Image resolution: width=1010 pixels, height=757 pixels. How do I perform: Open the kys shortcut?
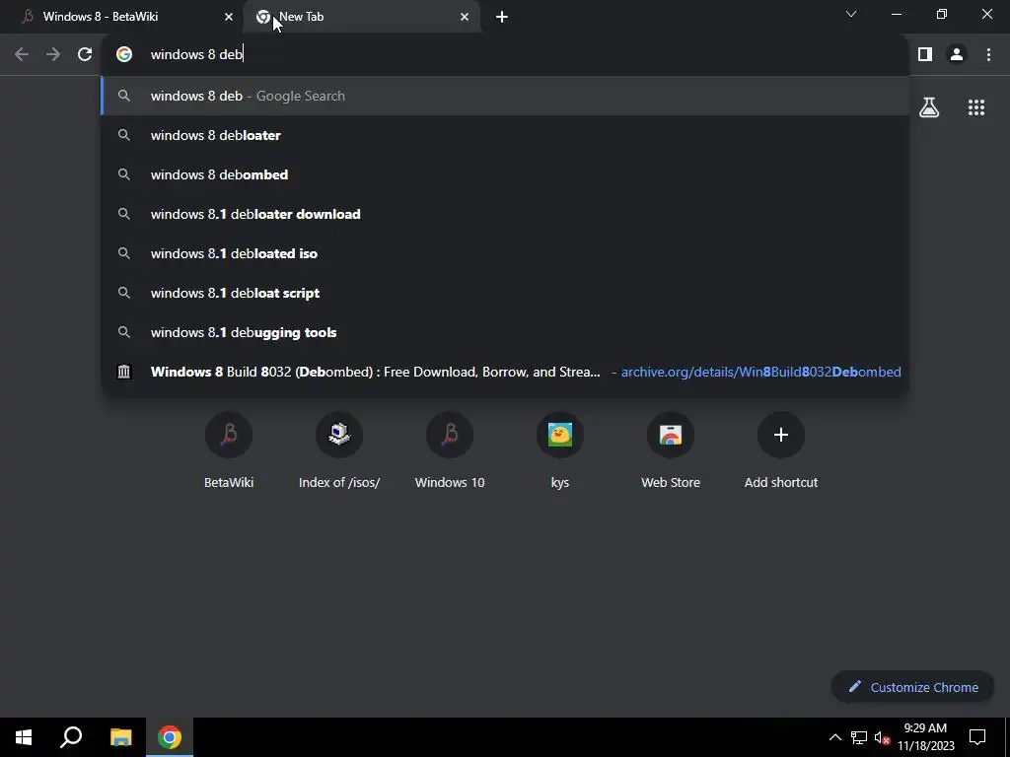(x=560, y=450)
